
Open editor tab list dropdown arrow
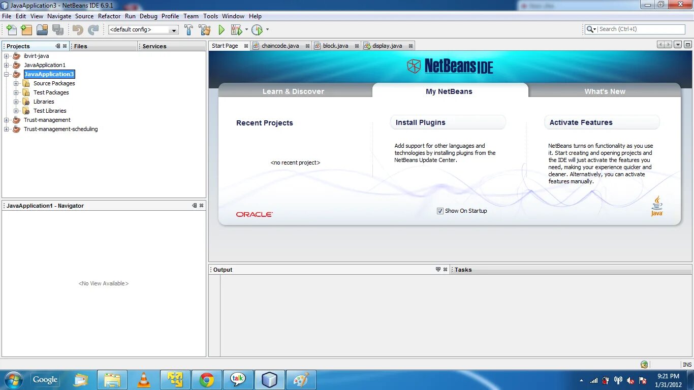point(678,45)
